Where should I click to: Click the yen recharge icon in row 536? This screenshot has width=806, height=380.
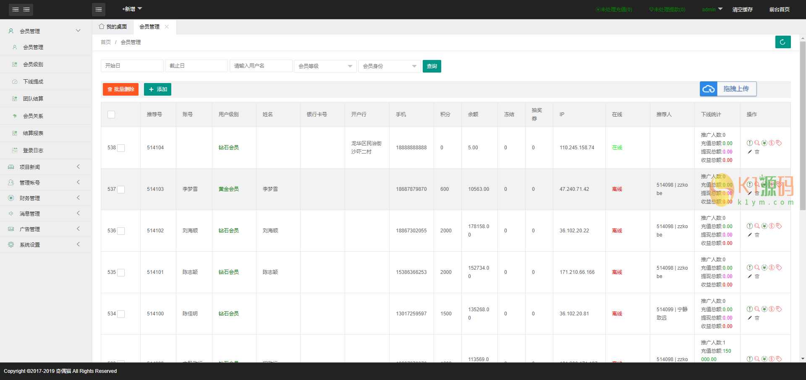764,226
